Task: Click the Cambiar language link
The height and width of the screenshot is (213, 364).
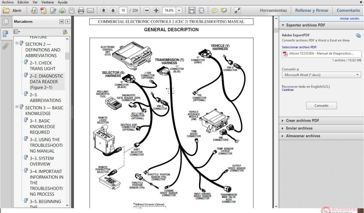Action: click(288, 90)
